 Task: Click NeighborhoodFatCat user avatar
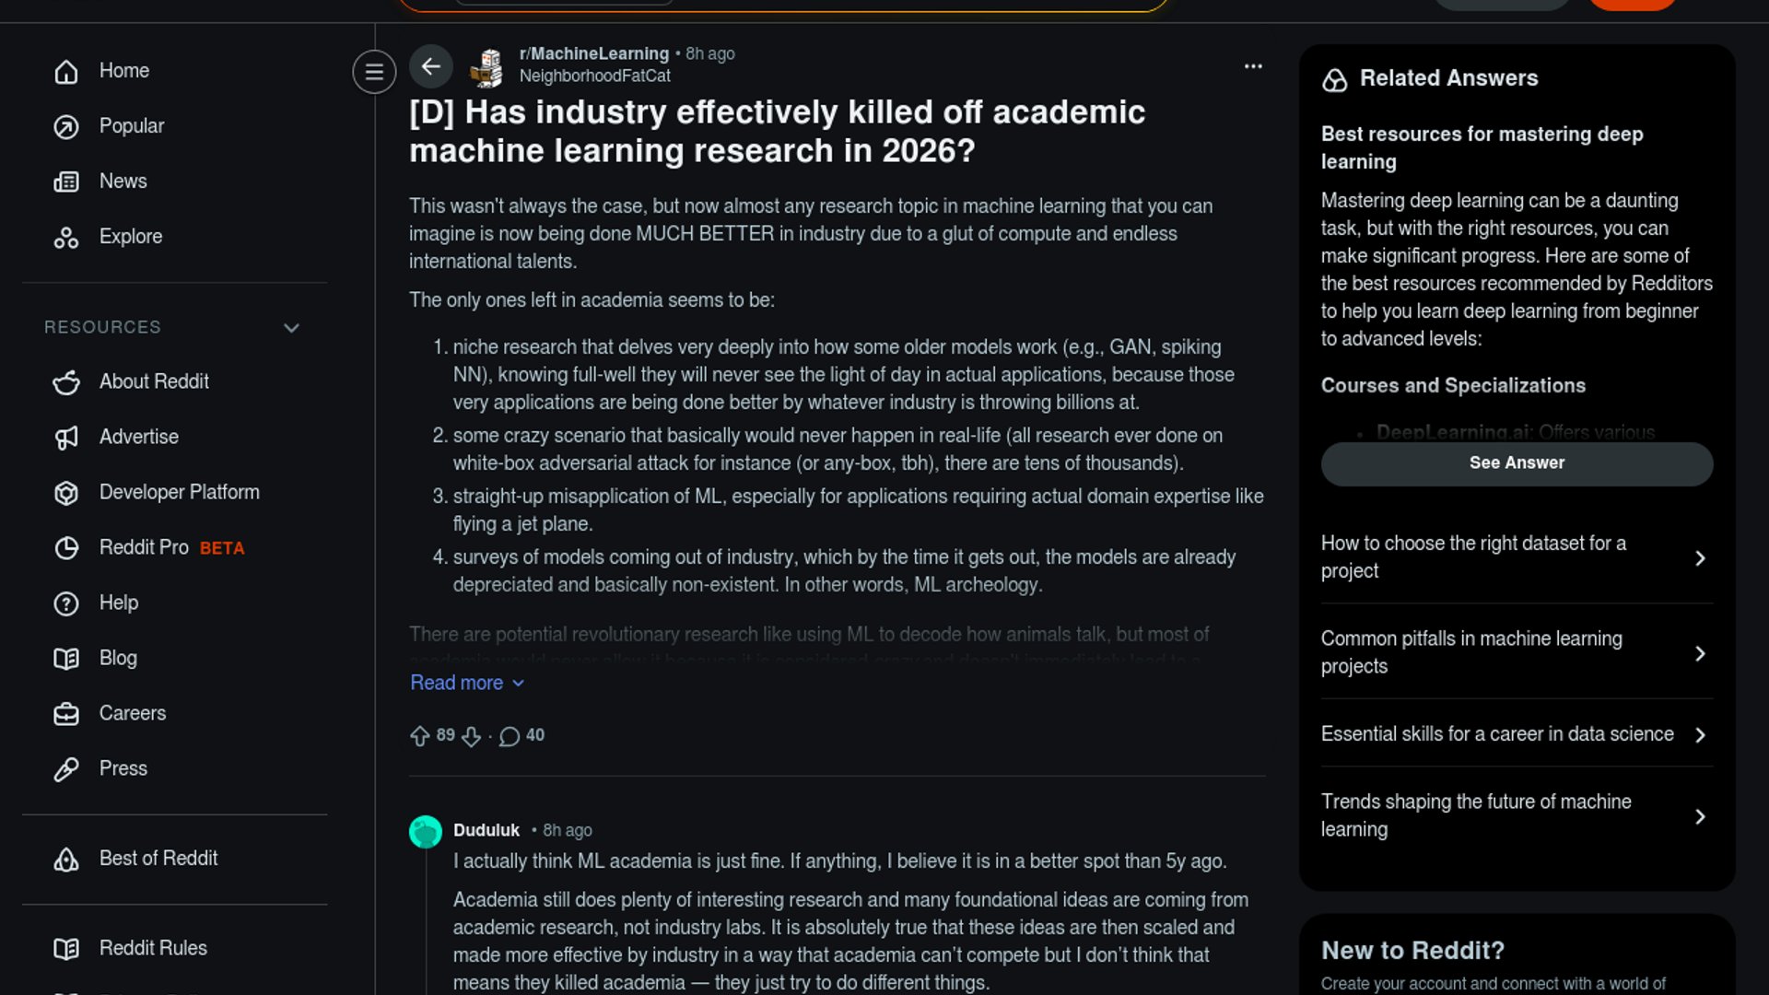486,68
